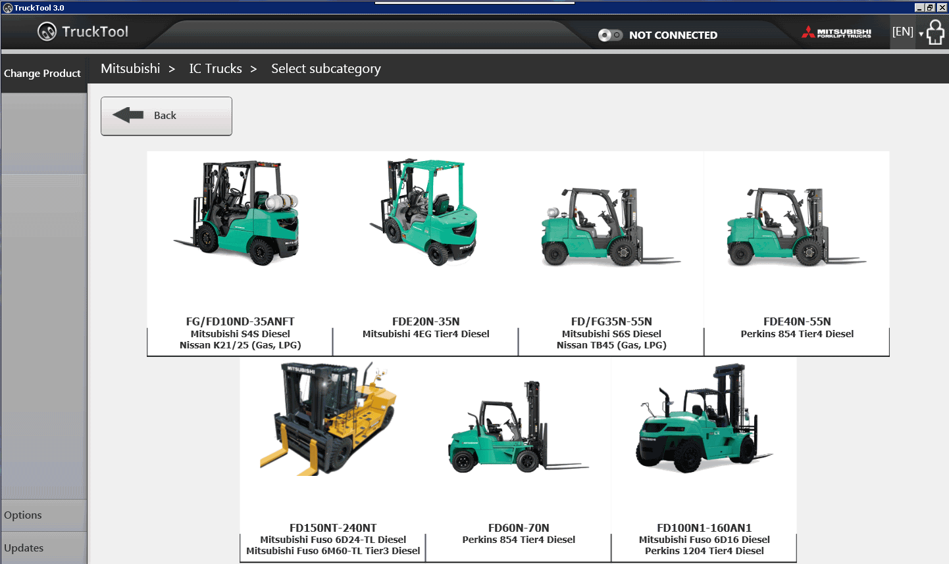The height and width of the screenshot is (564, 949).
Task: Click Perkins 854 Tier4 Diesel under FD60N-70N
Action: 519,540
